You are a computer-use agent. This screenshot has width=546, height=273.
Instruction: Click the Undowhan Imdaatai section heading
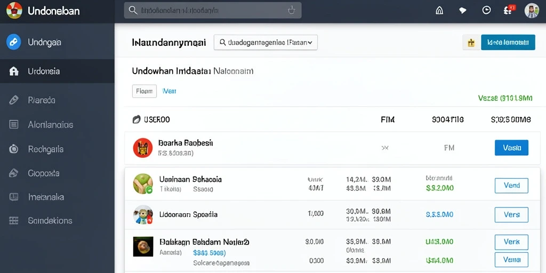(x=171, y=71)
